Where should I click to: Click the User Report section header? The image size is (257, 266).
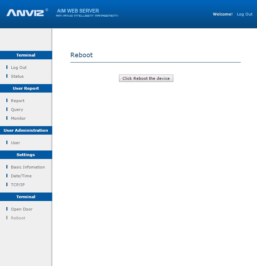tap(26, 88)
